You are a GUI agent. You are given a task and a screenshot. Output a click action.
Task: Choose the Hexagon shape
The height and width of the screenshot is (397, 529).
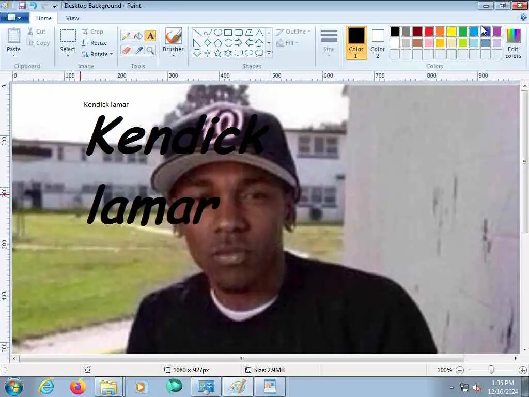pos(228,43)
